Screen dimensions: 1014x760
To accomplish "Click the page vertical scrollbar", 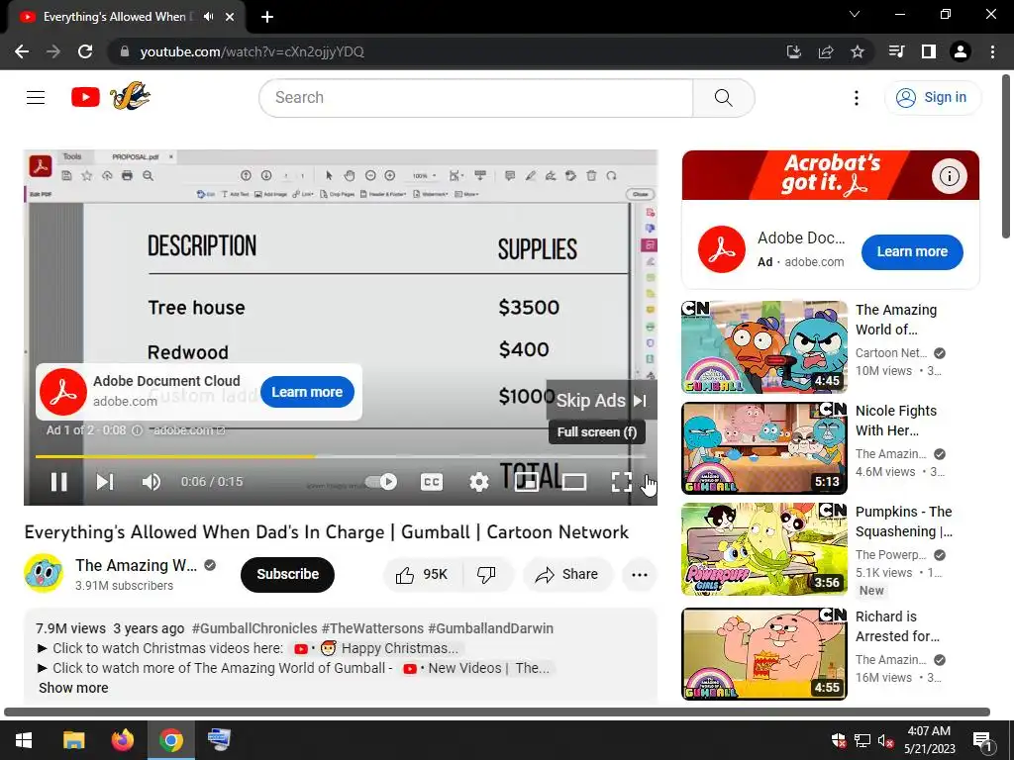I will pyautogui.click(x=1006, y=155).
